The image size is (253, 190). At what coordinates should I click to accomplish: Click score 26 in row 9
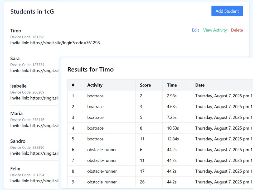[142, 182]
